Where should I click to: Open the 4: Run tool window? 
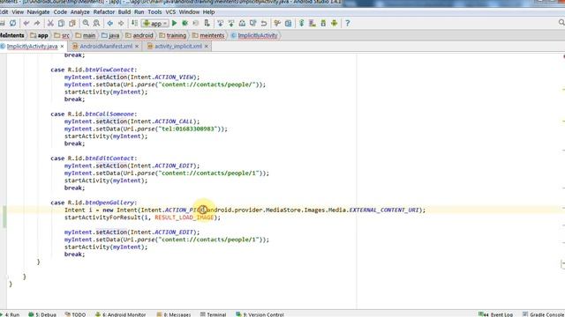coord(11,314)
